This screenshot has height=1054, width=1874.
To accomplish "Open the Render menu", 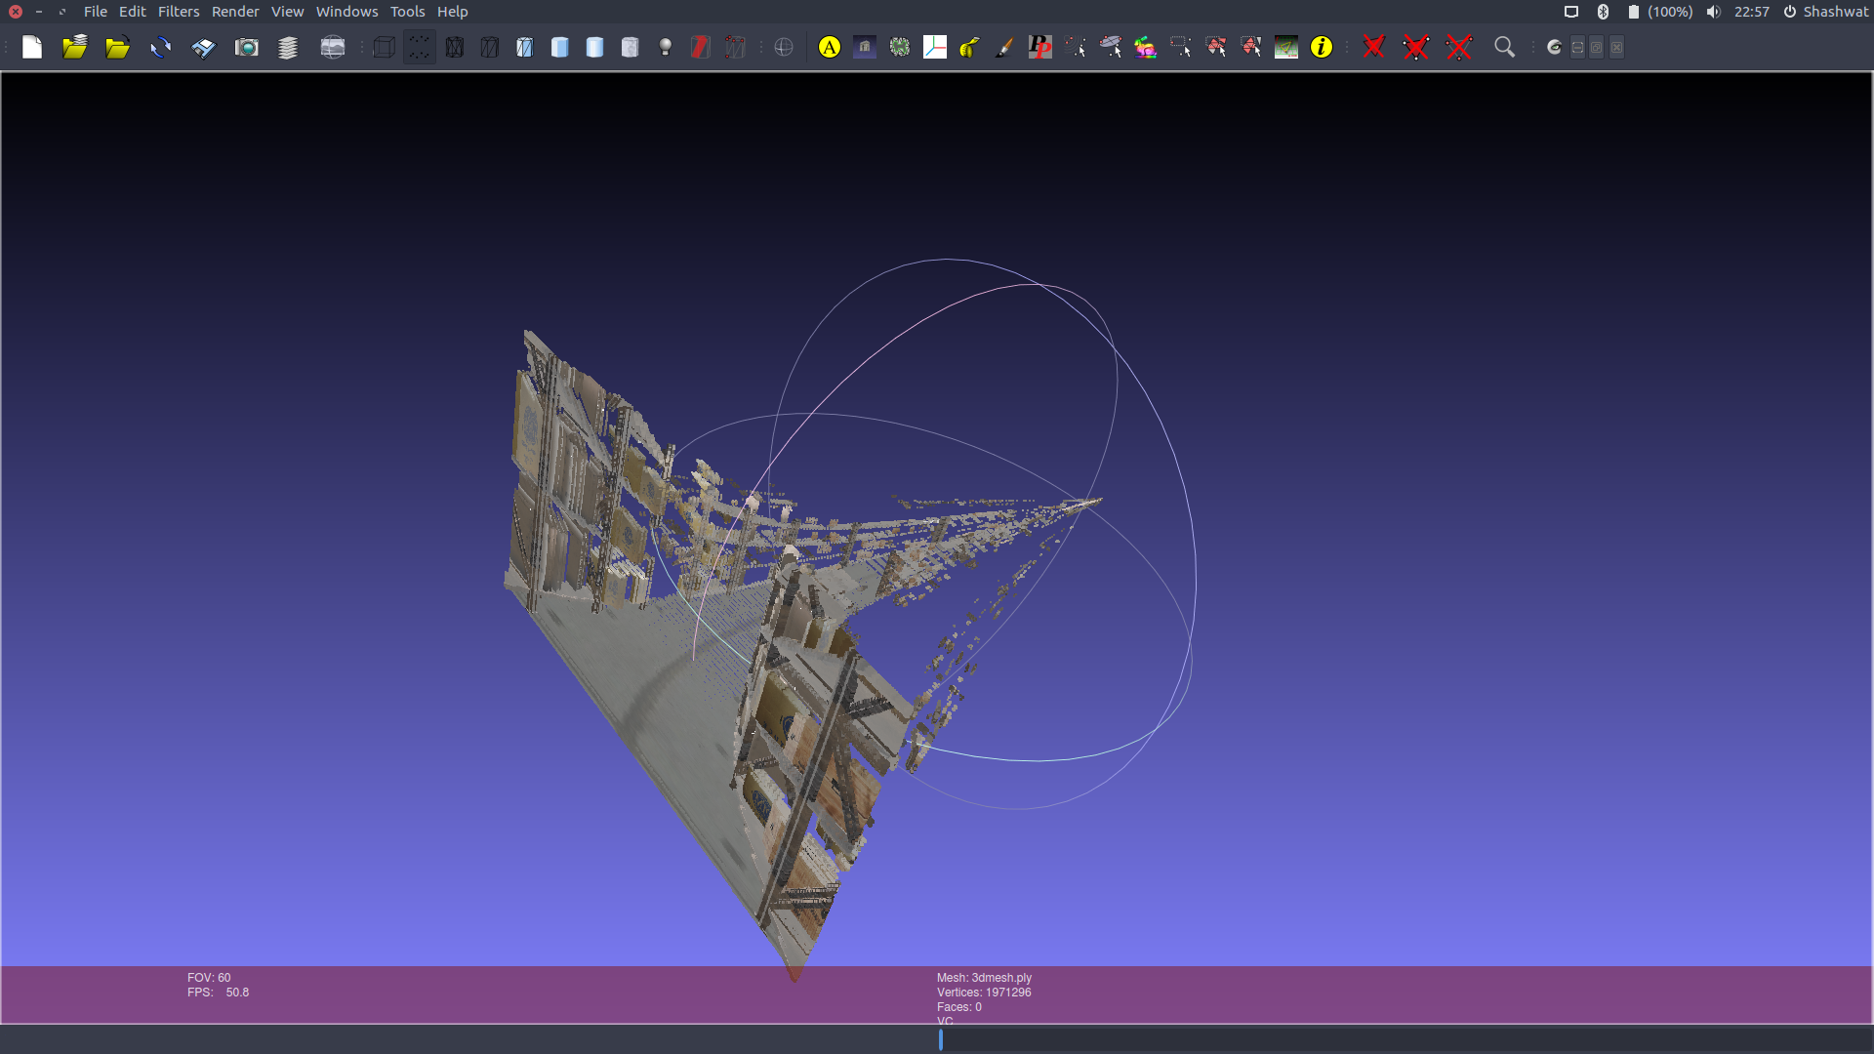I will pos(235,12).
